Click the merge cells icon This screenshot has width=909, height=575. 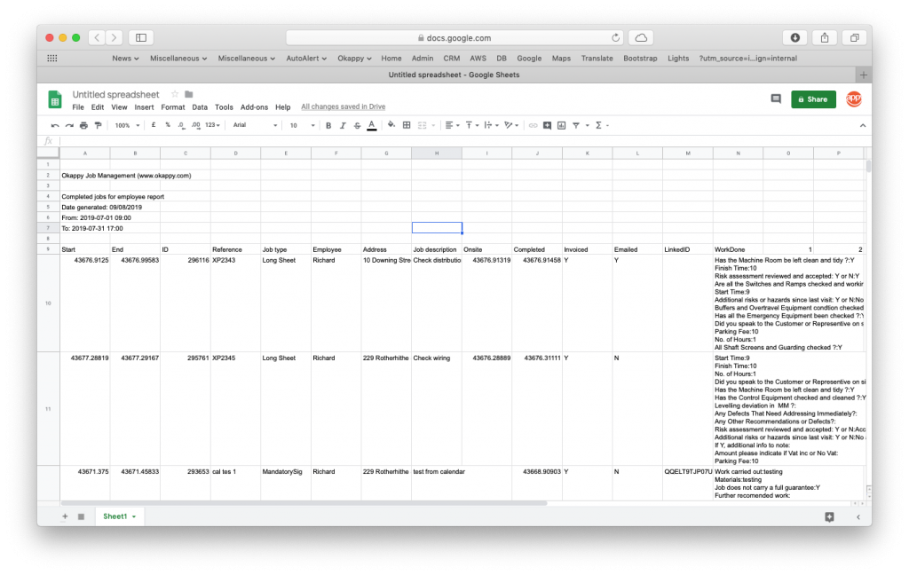[x=422, y=125]
